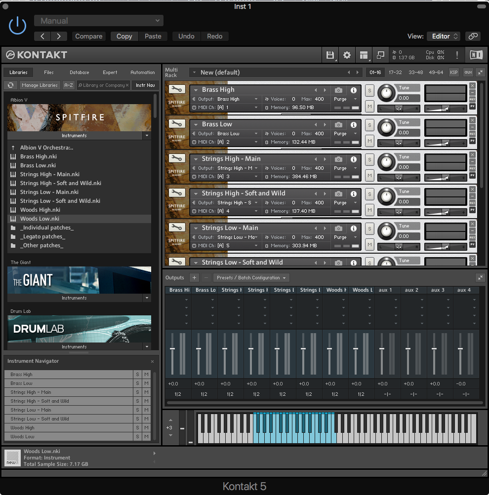This screenshot has height=495, width=489.
Task: Toggle PV button on Brass High
Action: point(472,107)
